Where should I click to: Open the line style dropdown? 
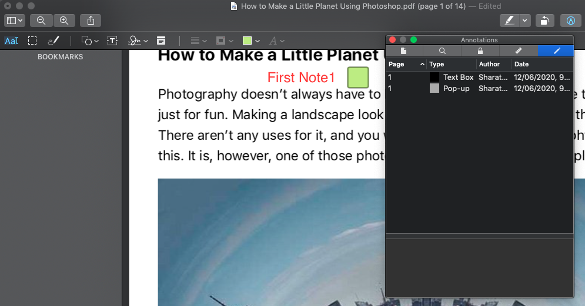point(199,41)
